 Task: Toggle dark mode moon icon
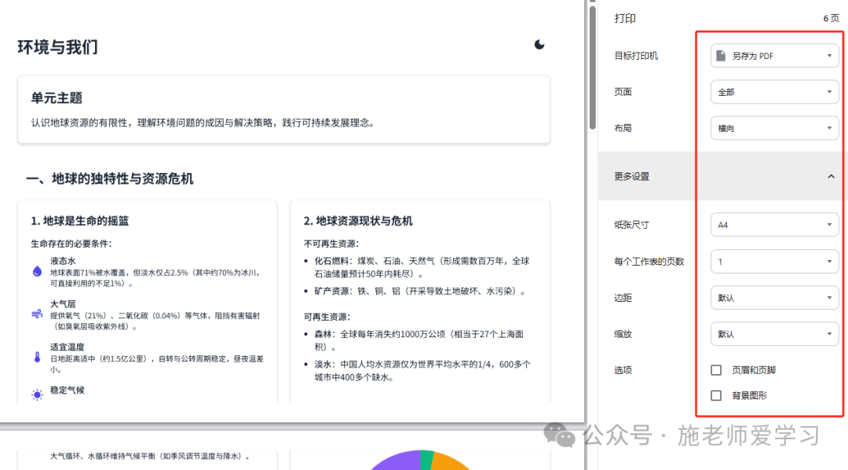pos(539,44)
